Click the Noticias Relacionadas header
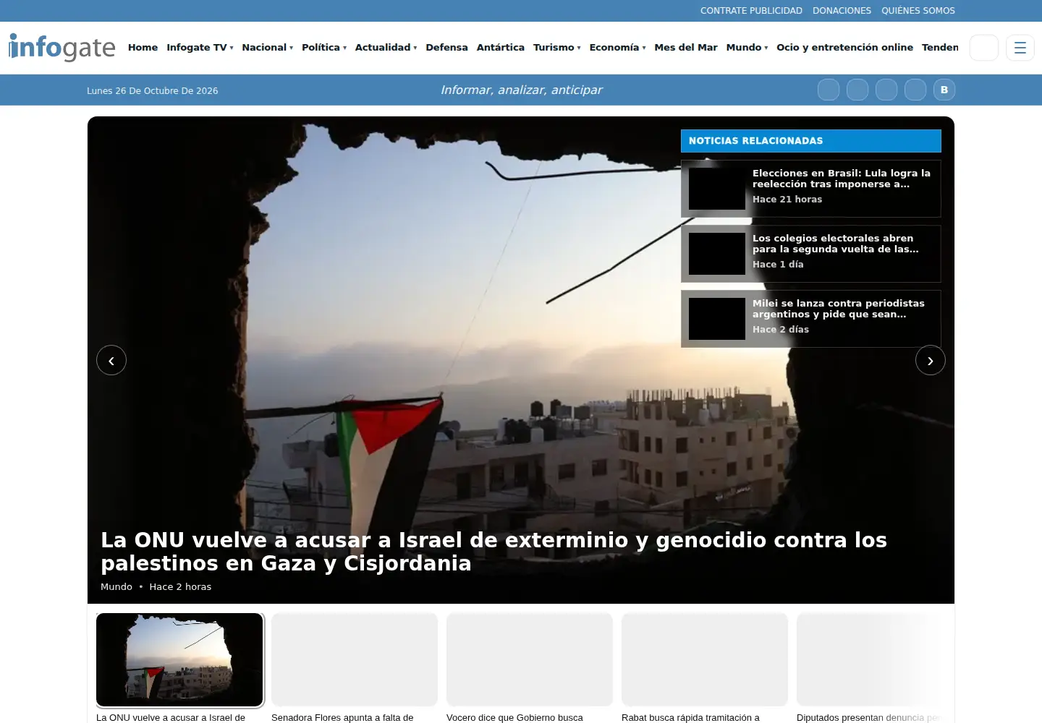This screenshot has height=723, width=1042. tap(810, 141)
